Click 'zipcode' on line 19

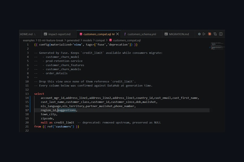(x=47, y=119)
